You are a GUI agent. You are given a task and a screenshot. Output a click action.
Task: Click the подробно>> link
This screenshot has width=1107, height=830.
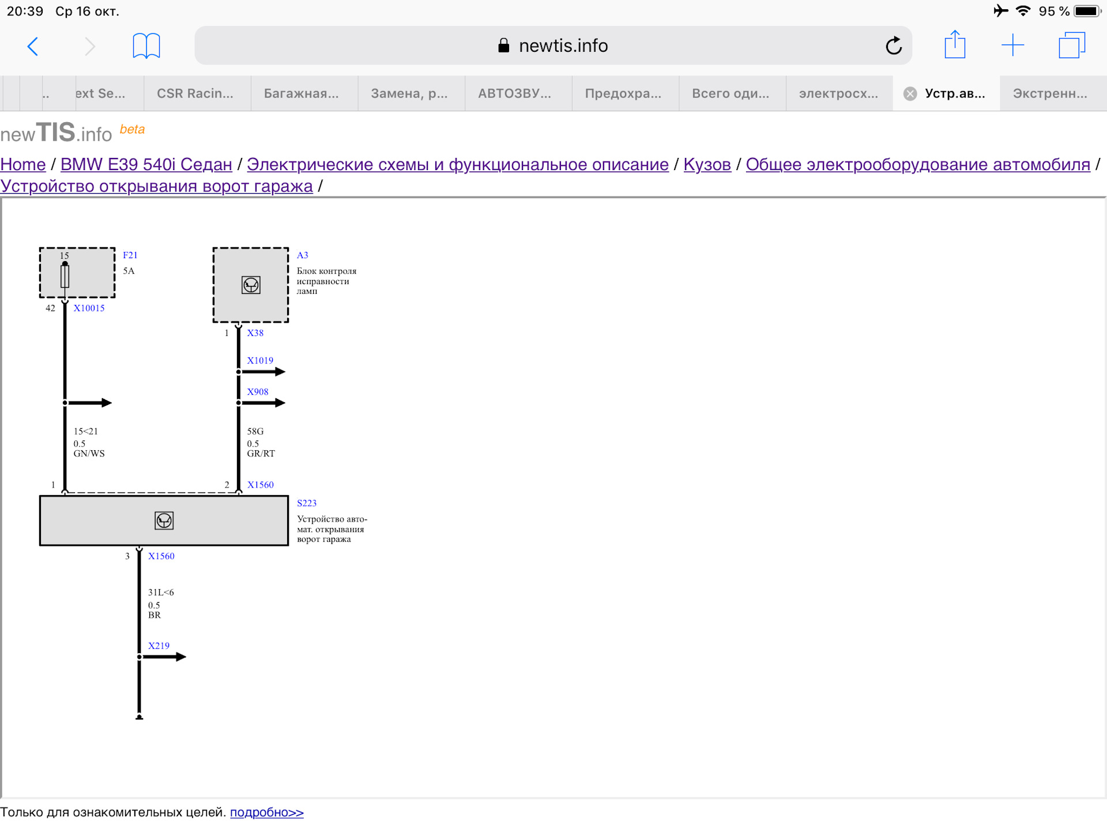[266, 812]
